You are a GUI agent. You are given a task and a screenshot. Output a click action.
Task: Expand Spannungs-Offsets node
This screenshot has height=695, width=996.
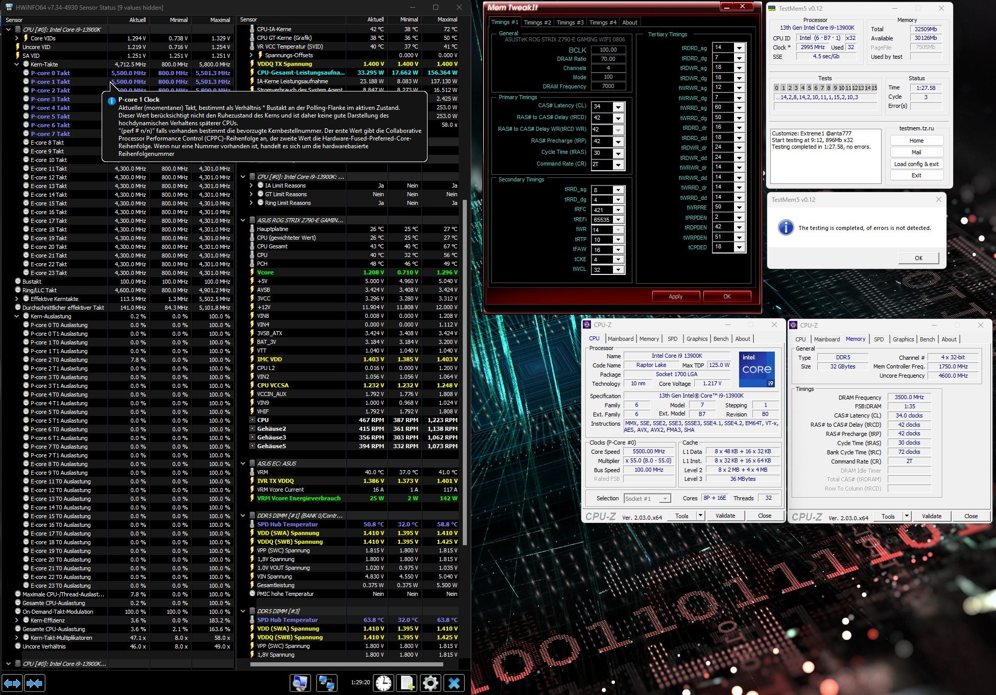[x=251, y=55]
